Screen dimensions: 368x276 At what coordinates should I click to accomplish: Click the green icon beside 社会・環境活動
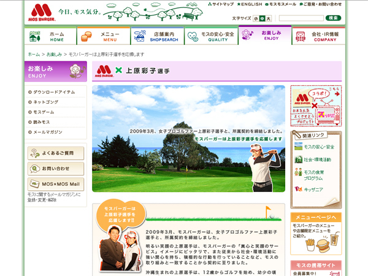(298, 159)
